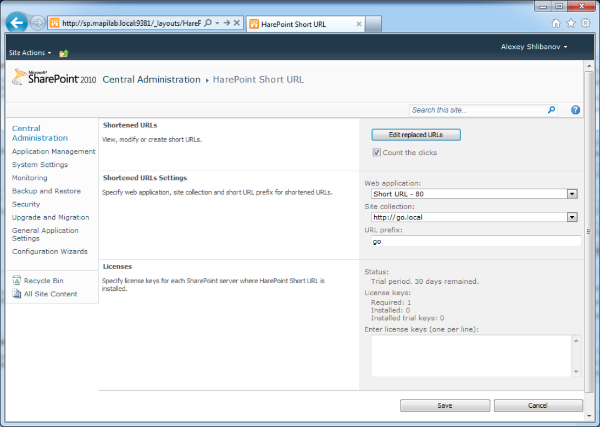Minimize the browser window

click(x=543, y=7)
